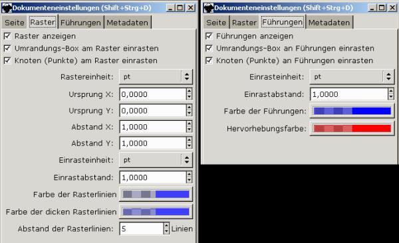399x243 pixels.
Task: Switch to Seite tab in right window
Action: (x=216, y=23)
